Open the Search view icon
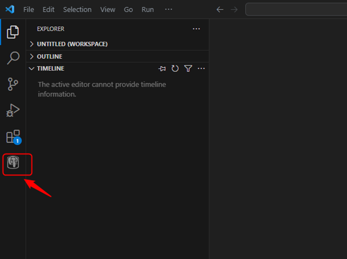This screenshot has width=347, height=259. coord(13,58)
